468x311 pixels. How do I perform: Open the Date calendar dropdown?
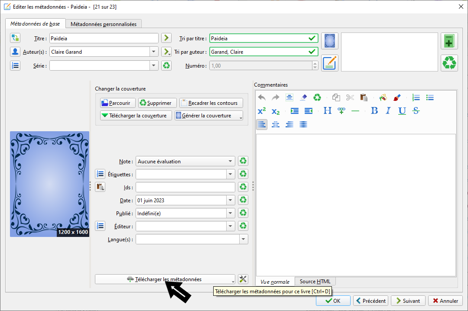click(x=230, y=200)
